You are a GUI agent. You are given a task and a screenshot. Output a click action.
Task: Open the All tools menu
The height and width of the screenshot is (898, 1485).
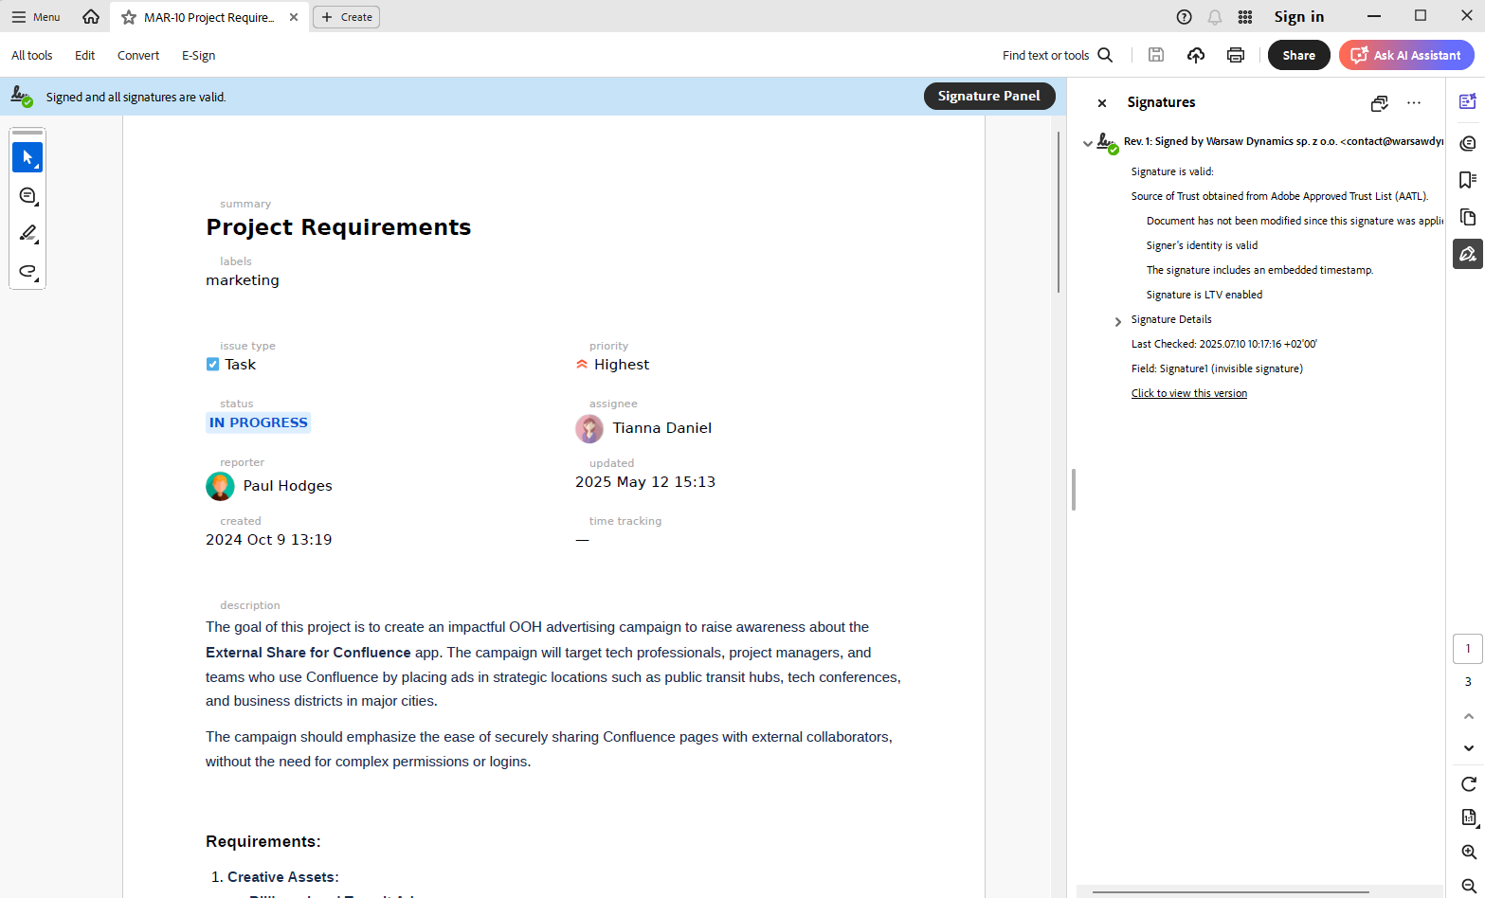32,55
